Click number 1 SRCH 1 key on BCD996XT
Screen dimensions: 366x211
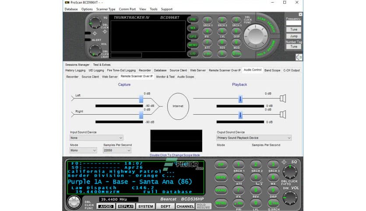tap(207, 20)
